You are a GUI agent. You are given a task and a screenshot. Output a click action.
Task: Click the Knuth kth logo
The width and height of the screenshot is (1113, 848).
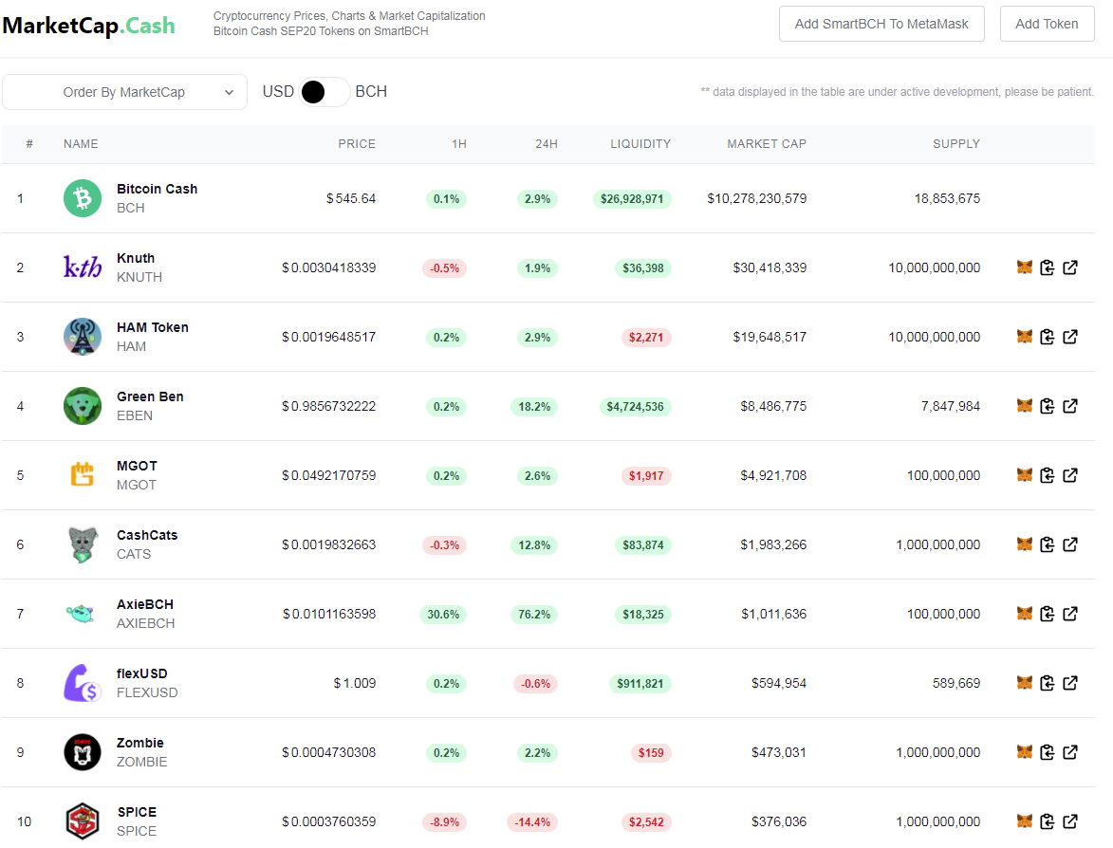click(x=83, y=267)
